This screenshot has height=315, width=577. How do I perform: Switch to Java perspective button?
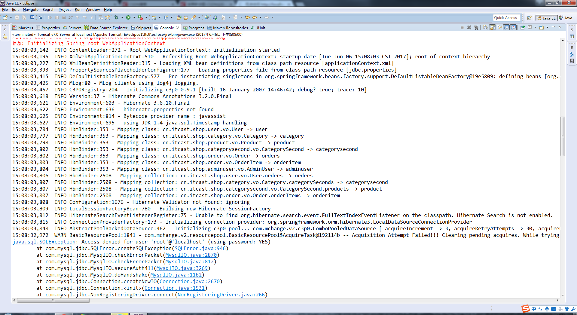pos(566,18)
